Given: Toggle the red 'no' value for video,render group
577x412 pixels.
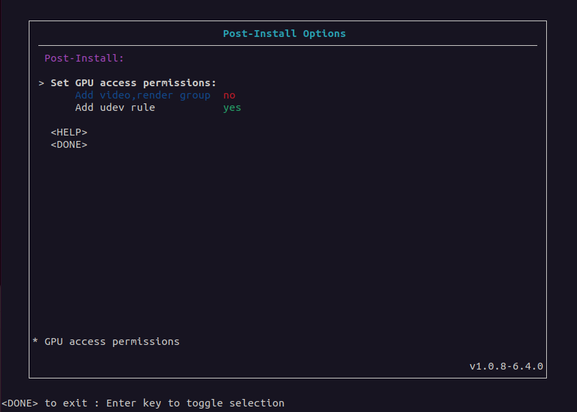Looking at the screenshot, I should [x=229, y=95].
